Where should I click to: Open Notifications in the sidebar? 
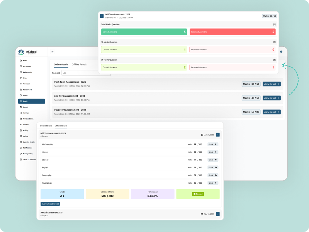[27, 148]
